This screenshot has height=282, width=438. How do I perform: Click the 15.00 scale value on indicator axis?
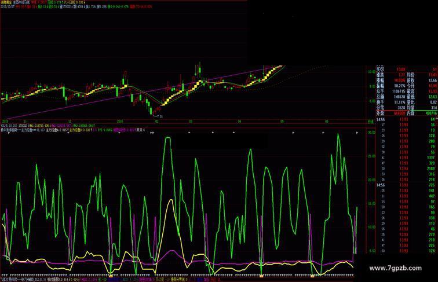372,204
